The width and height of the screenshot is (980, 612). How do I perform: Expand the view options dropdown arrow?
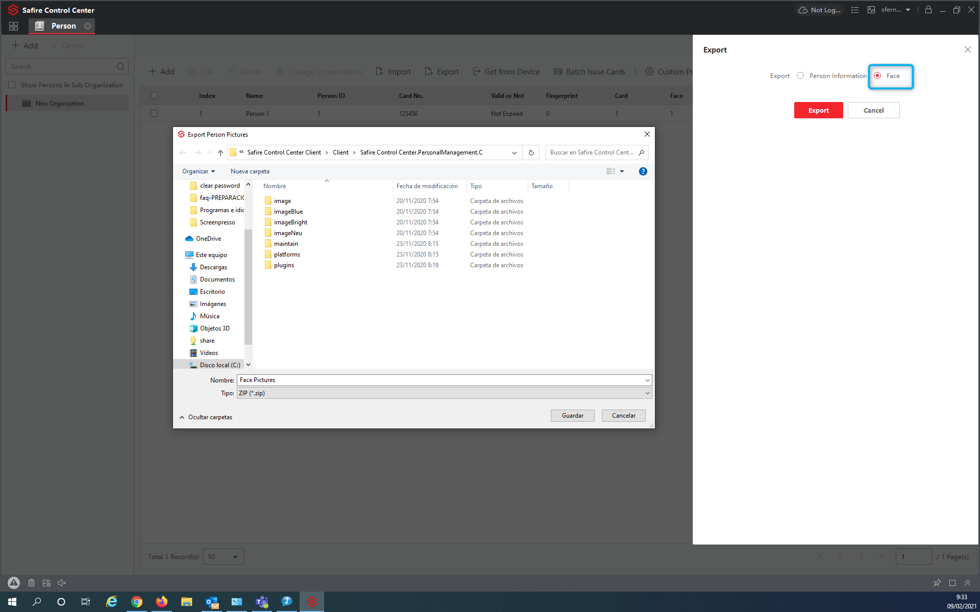coord(622,171)
